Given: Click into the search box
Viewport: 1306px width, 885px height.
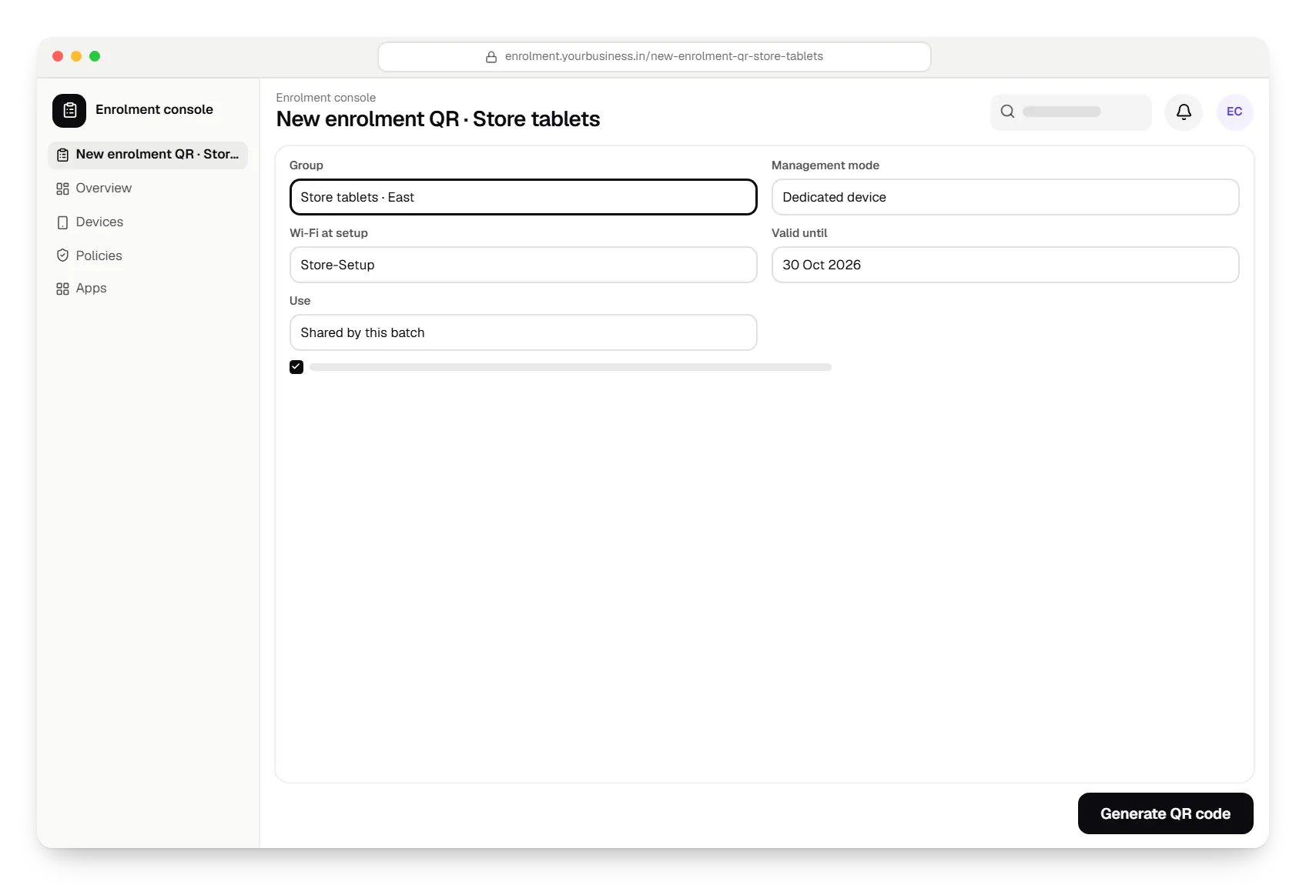Looking at the screenshot, I should click(1071, 112).
